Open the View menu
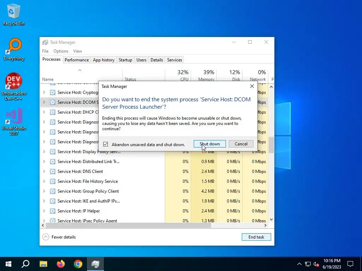Image resolution: width=362 pixels, height=271 pixels. (x=77, y=51)
